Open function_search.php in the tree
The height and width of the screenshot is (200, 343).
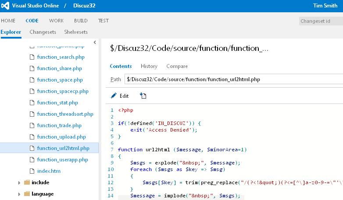tap(61, 57)
